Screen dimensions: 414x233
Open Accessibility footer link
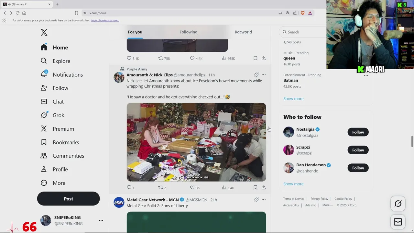click(291, 205)
